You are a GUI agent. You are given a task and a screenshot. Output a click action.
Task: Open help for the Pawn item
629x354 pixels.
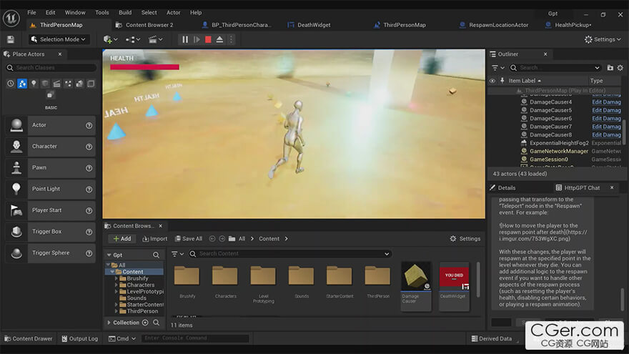[x=89, y=168]
